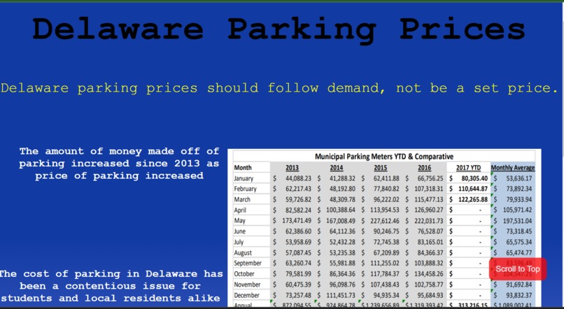Image resolution: width=564 pixels, height=309 pixels.
Task: Click the 2015 column header
Action: pos(380,168)
